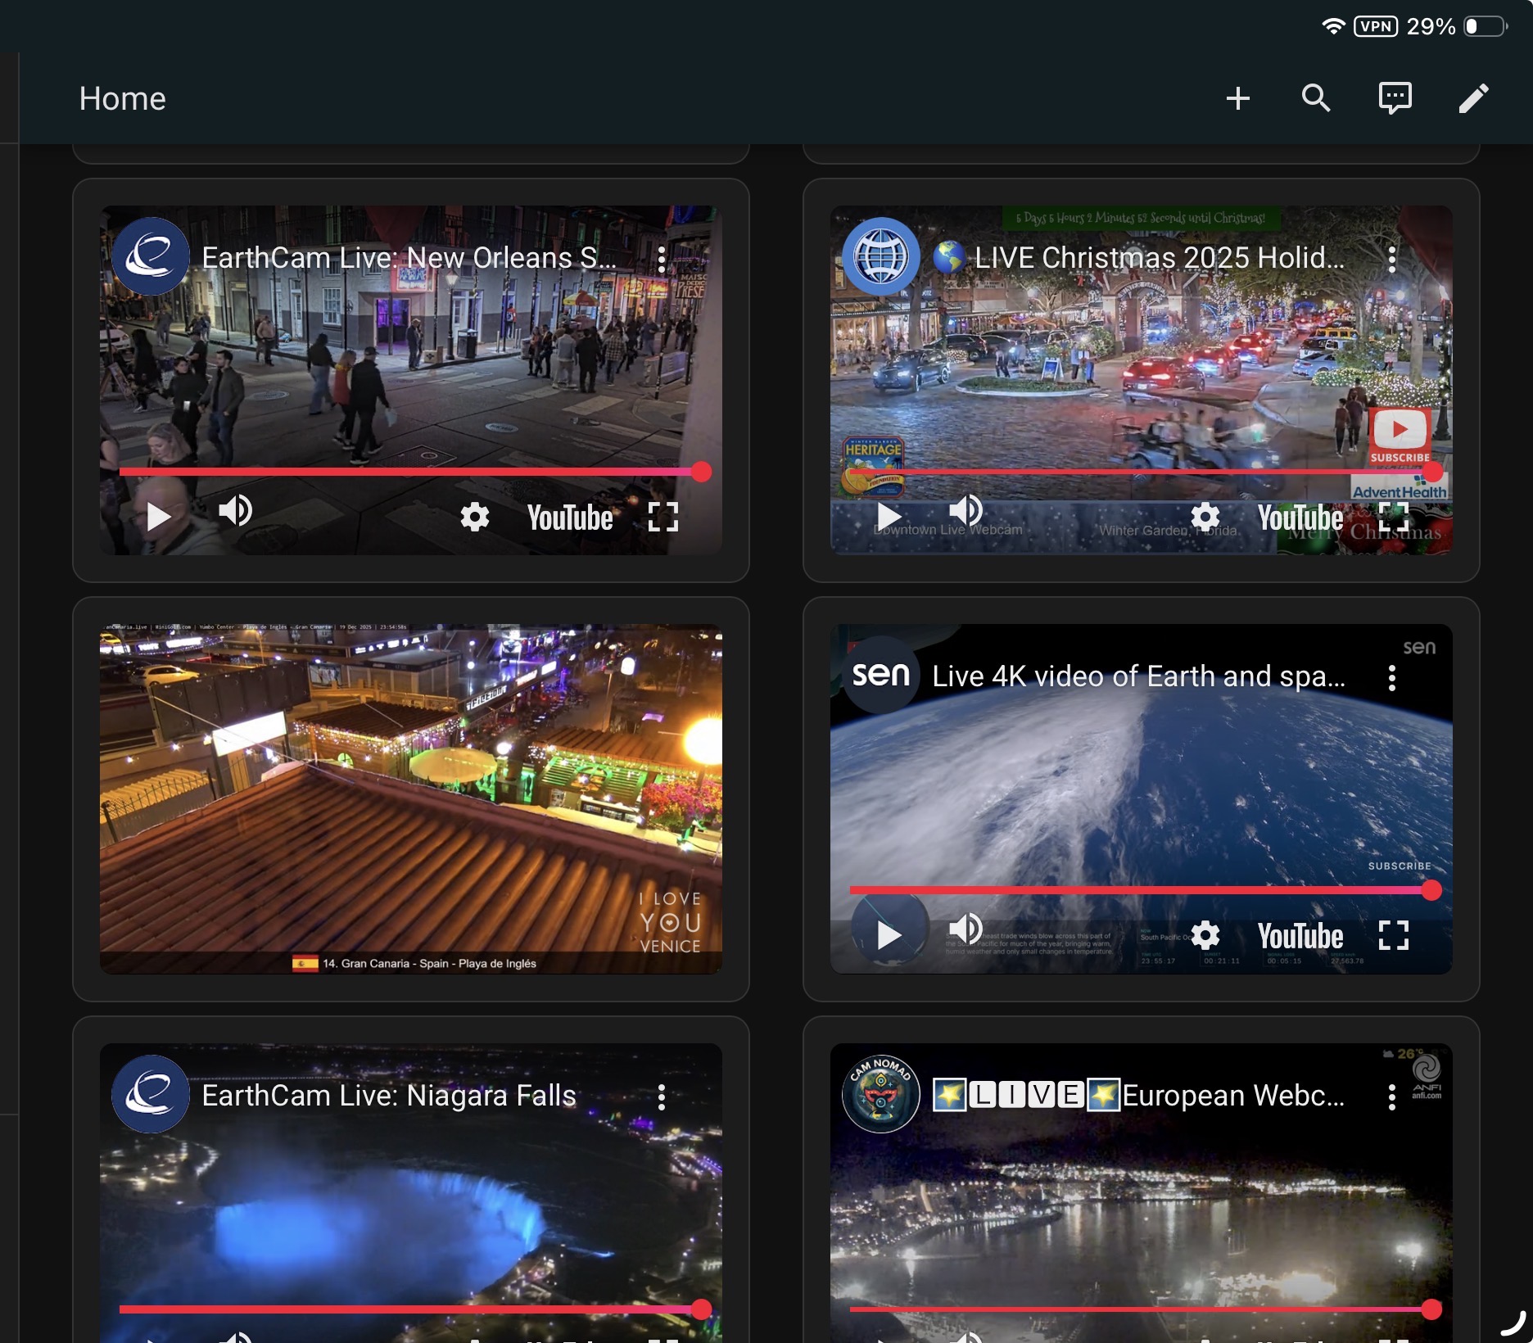Image resolution: width=1533 pixels, height=1343 pixels.
Task: Play the Christmas 2025 Holiday live video
Action: tap(889, 517)
